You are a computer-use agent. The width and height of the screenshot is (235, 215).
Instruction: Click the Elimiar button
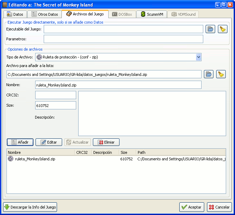click(x=106, y=142)
